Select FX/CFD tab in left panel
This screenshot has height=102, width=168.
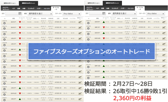click(x=47, y=8)
